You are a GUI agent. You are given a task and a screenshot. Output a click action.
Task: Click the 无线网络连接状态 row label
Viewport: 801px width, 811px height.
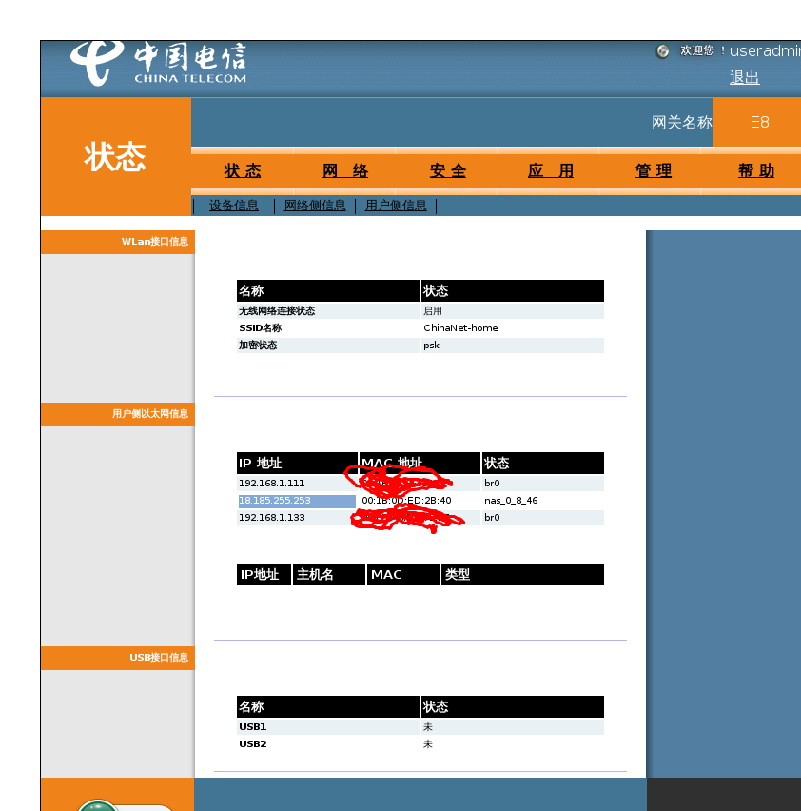coord(277,311)
